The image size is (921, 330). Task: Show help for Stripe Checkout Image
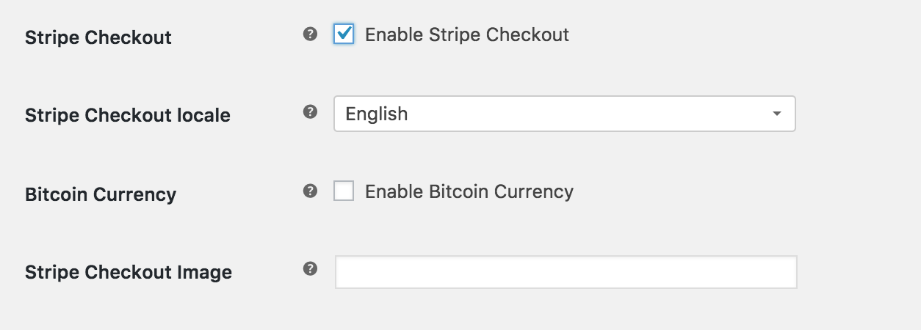(311, 268)
